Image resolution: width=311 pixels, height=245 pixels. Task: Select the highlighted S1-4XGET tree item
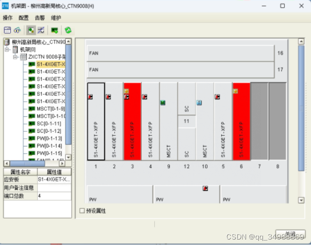pos(51,64)
